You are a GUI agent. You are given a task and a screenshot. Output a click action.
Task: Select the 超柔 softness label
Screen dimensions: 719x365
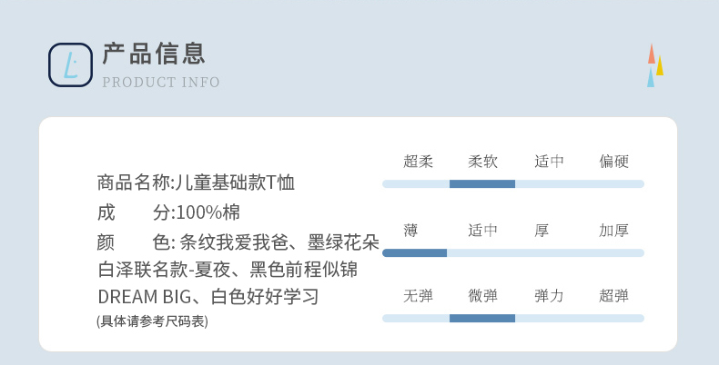(418, 162)
